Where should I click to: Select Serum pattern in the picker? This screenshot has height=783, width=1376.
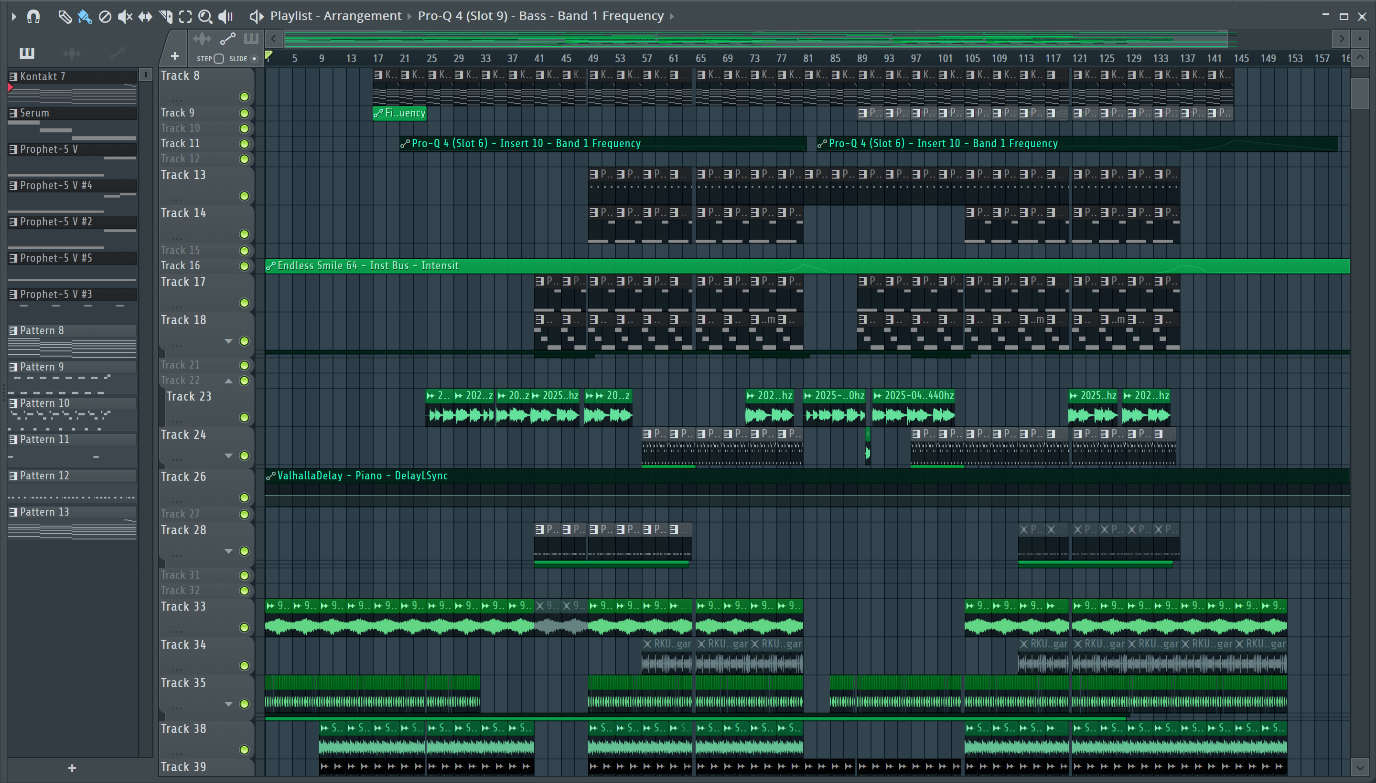pos(72,114)
